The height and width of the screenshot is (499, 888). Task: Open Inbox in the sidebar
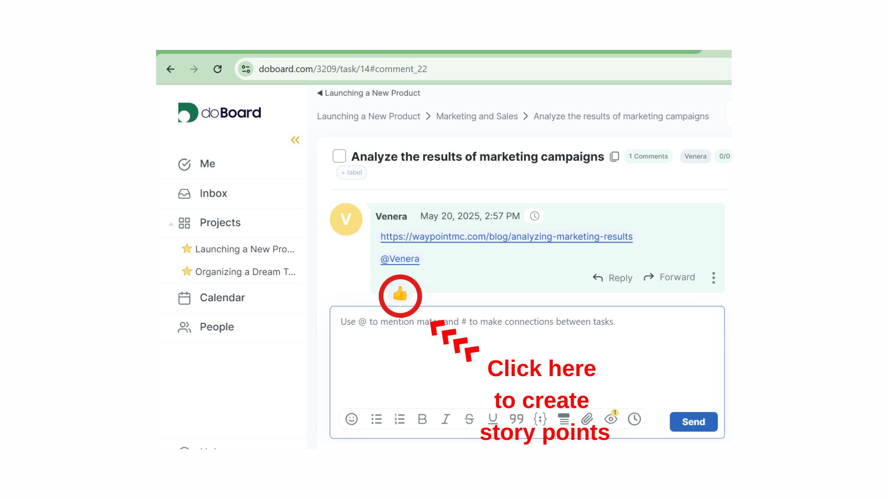(x=213, y=194)
